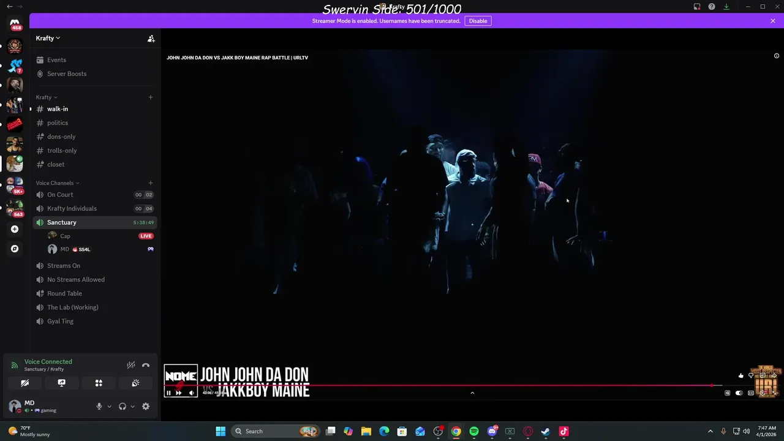This screenshot has height=441, width=784.
Task: Join the Round Table voice channel
Action: 95,293
